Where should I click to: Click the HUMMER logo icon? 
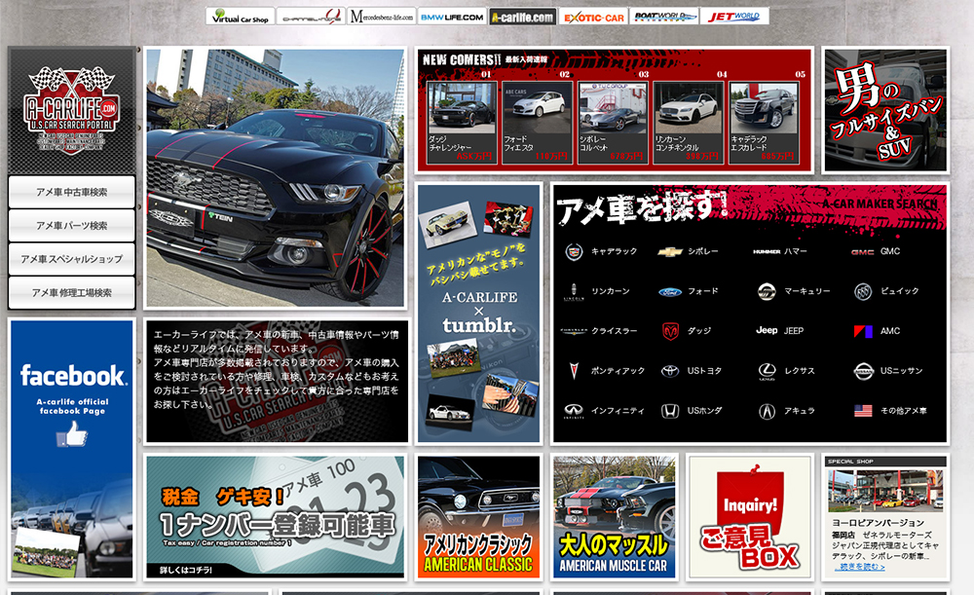pyautogui.click(x=767, y=251)
